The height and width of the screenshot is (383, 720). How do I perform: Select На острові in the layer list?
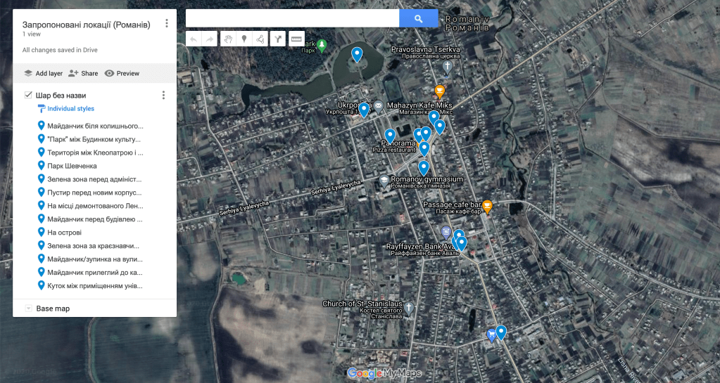[x=64, y=233]
